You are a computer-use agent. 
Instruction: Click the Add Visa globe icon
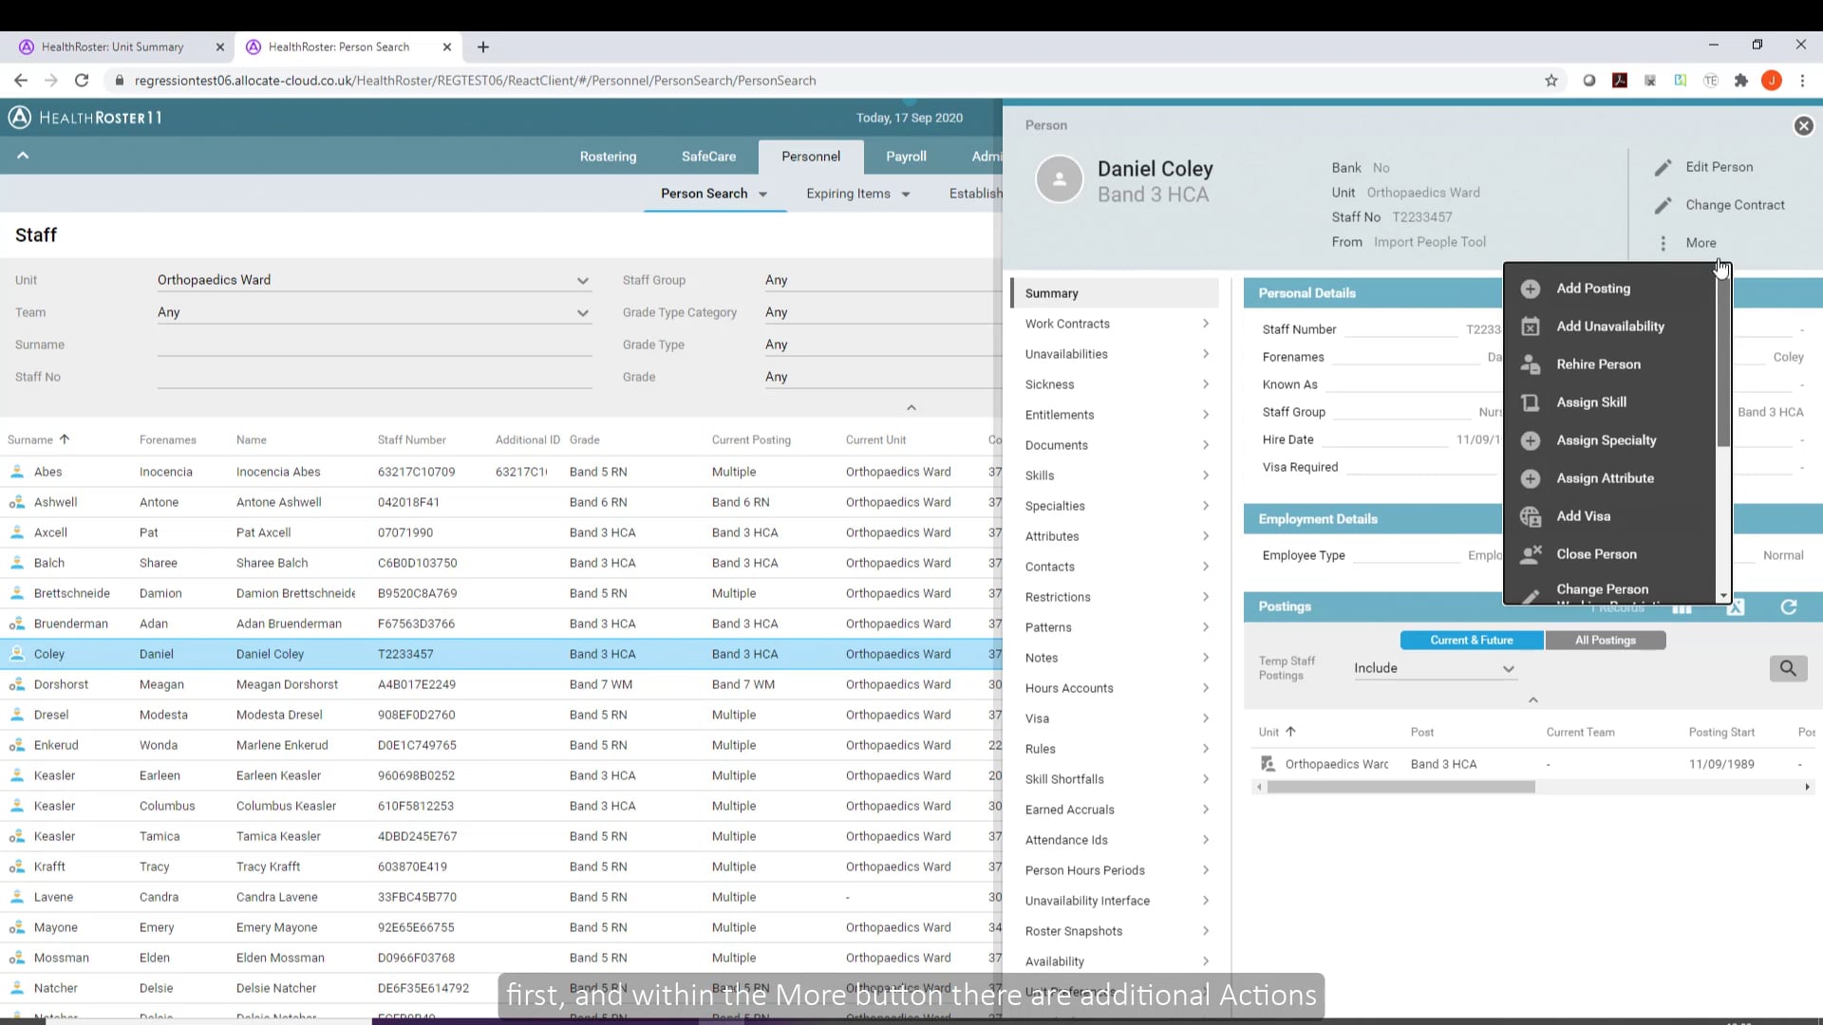1531,516
